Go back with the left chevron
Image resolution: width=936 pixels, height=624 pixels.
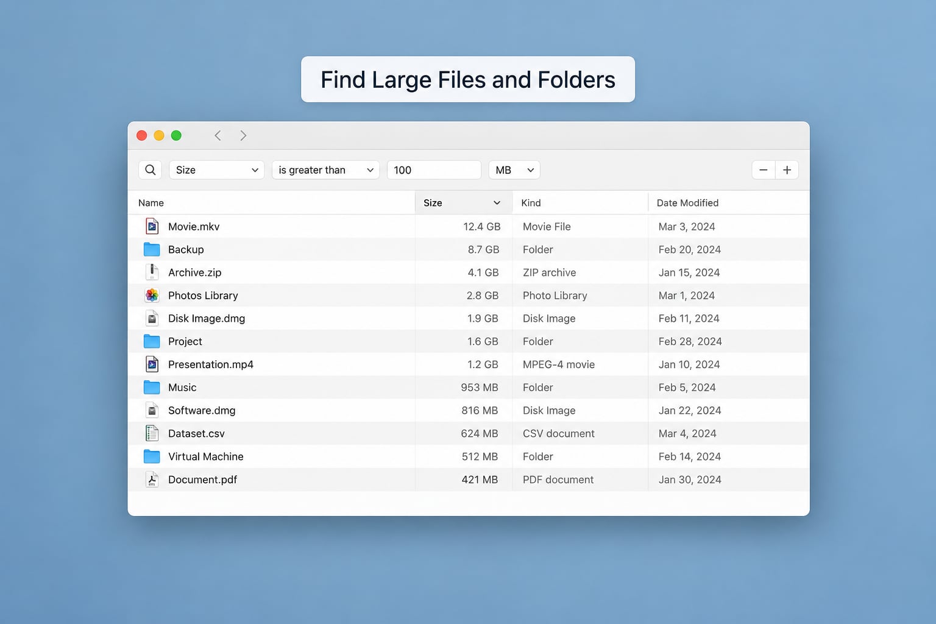pos(218,135)
